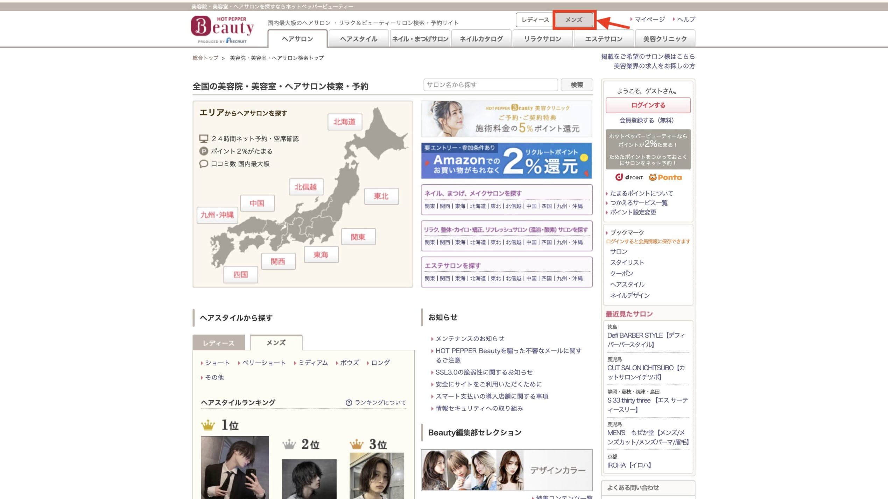Viewport: 888px width, 499px height.
Task: Click the d POINT logo
Action: tap(629, 177)
